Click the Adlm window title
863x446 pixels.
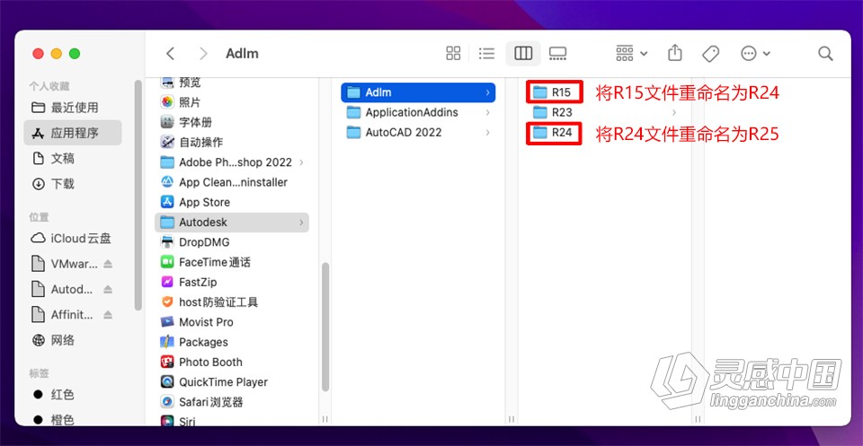tap(242, 53)
